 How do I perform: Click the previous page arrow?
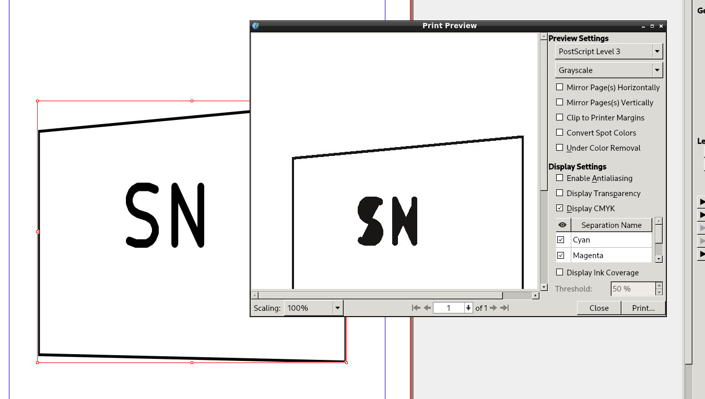tap(427, 308)
